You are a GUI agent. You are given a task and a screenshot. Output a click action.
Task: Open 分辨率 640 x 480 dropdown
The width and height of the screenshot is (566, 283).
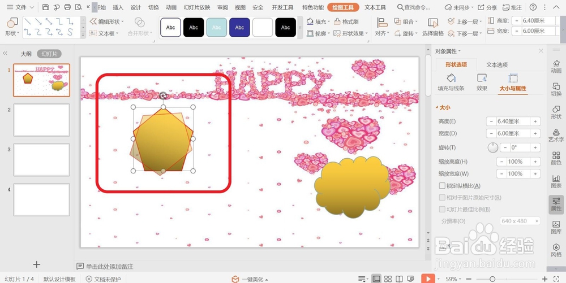pyautogui.click(x=520, y=221)
